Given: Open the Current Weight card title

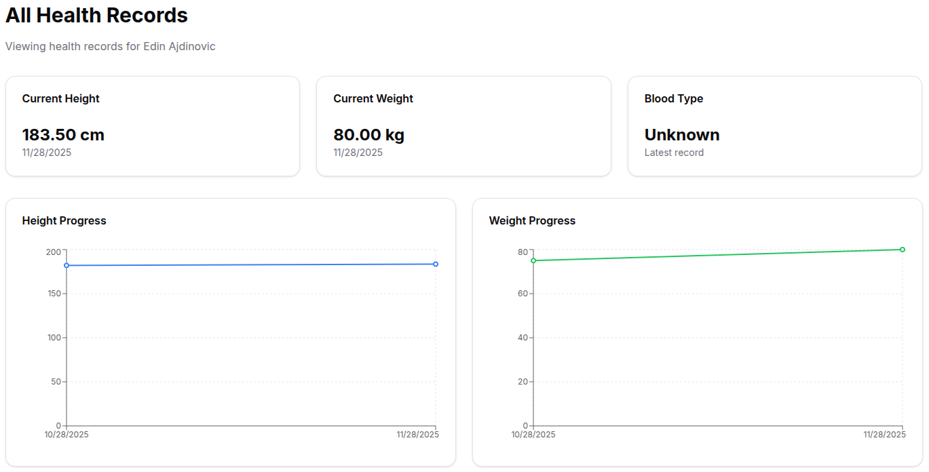Looking at the screenshot, I should coord(373,98).
